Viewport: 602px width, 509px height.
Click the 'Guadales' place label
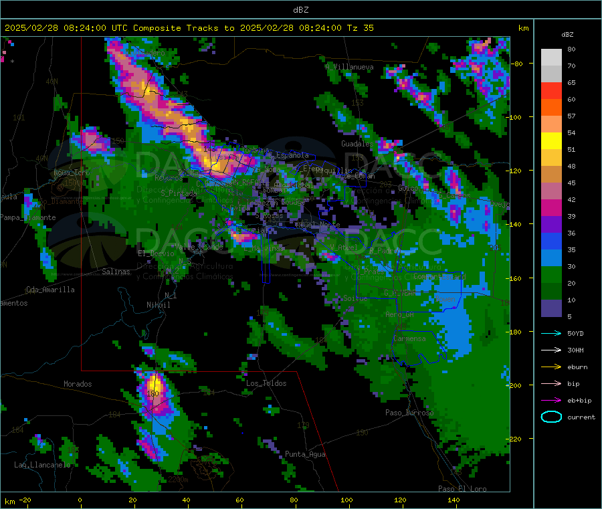point(357,144)
